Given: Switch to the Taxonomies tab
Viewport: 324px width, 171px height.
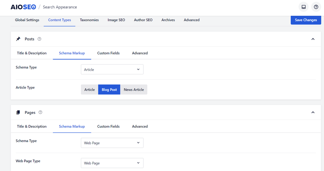Looking at the screenshot, I should click(x=89, y=20).
